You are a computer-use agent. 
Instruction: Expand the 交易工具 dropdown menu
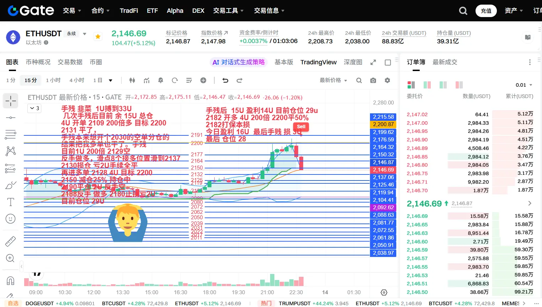(229, 11)
